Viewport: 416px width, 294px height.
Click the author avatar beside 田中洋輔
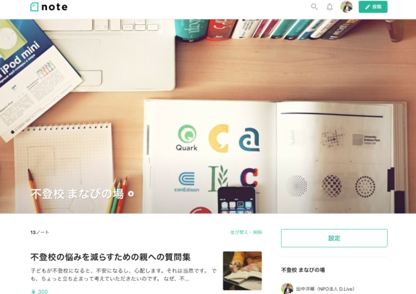pos(287,289)
